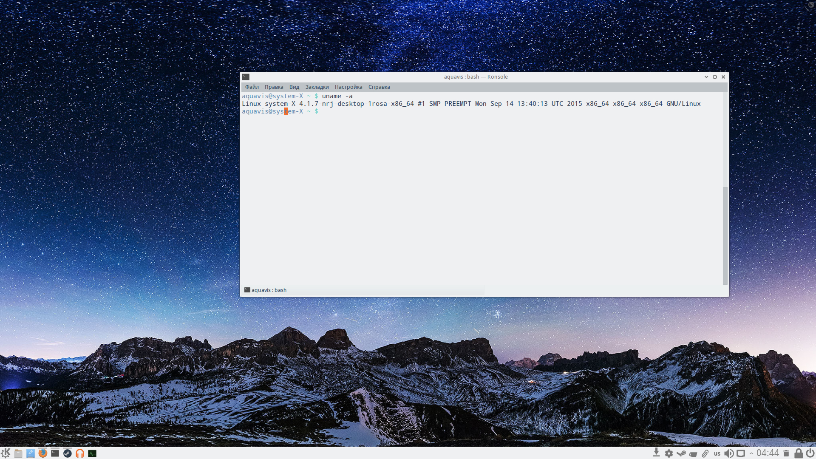Viewport: 816px width, 459px height.
Task: Click the 04:44 clock
Action: point(768,453)
